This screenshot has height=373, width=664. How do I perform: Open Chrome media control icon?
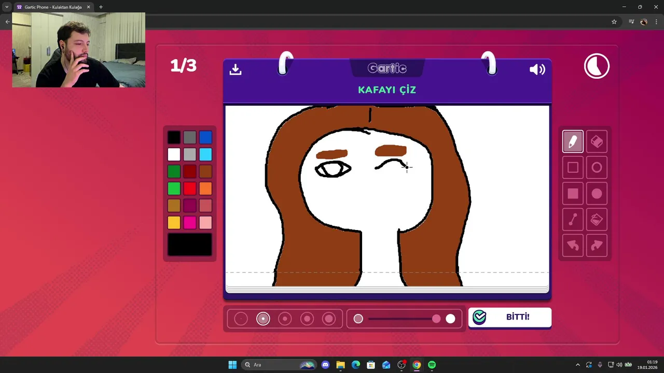(631, 22)
